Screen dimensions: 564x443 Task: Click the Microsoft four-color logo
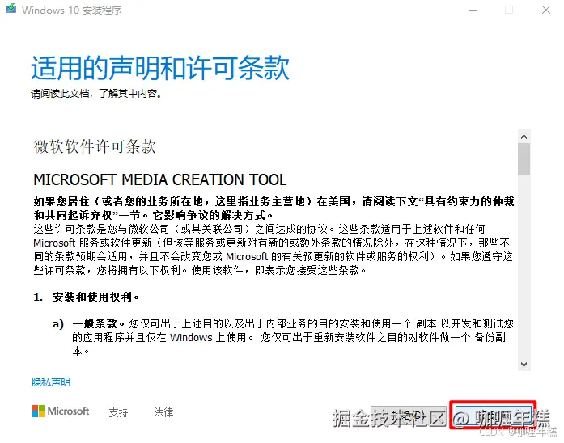coord(38,411)
